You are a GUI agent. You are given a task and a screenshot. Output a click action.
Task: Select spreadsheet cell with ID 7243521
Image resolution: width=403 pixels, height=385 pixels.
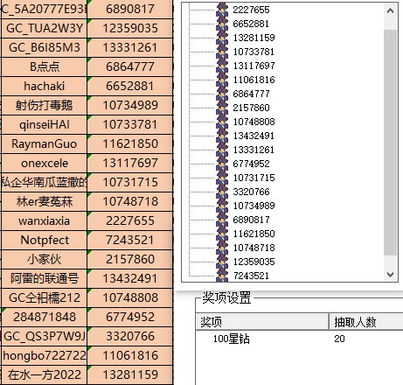tap(130, 240)
